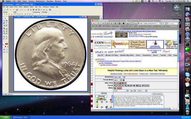Open All Forums breadcrumb link

(x=101, y=59)
